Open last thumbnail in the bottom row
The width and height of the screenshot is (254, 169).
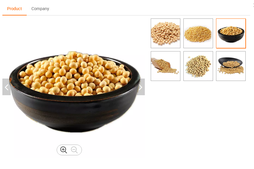click(x=231, y=66)
